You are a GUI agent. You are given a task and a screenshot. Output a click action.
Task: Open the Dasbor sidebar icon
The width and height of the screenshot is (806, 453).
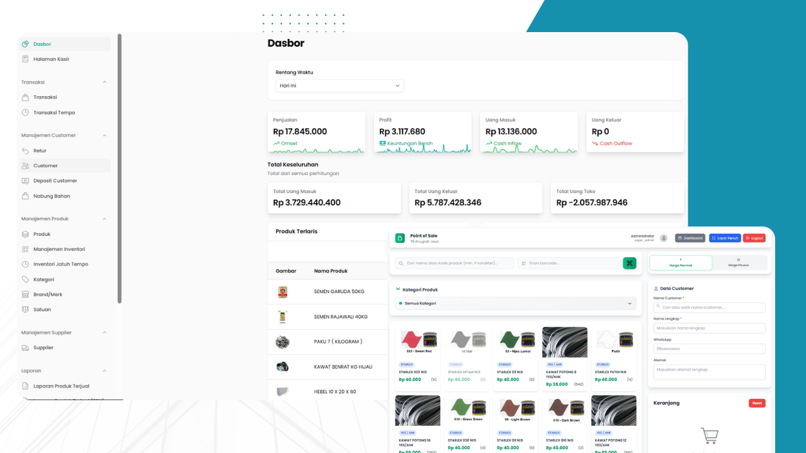point(24,44)
